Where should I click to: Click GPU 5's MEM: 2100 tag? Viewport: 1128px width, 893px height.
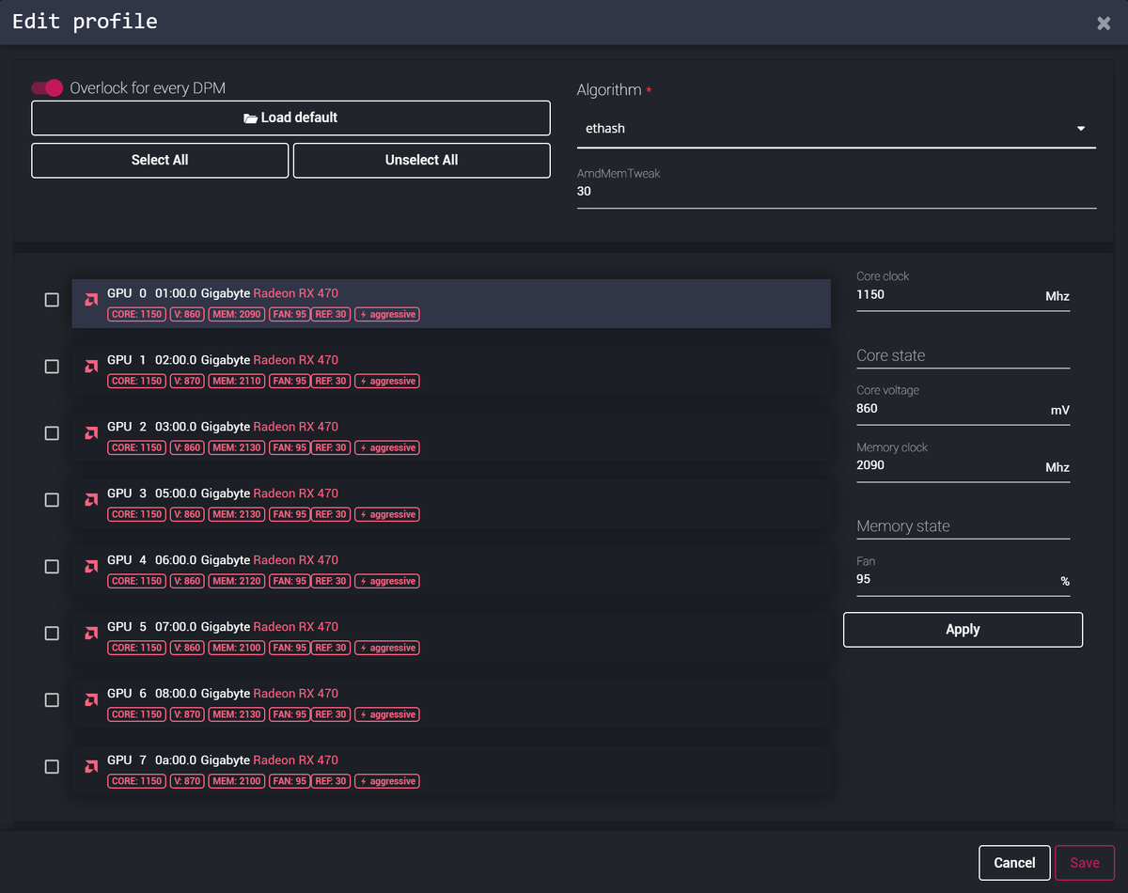(237, 649)
